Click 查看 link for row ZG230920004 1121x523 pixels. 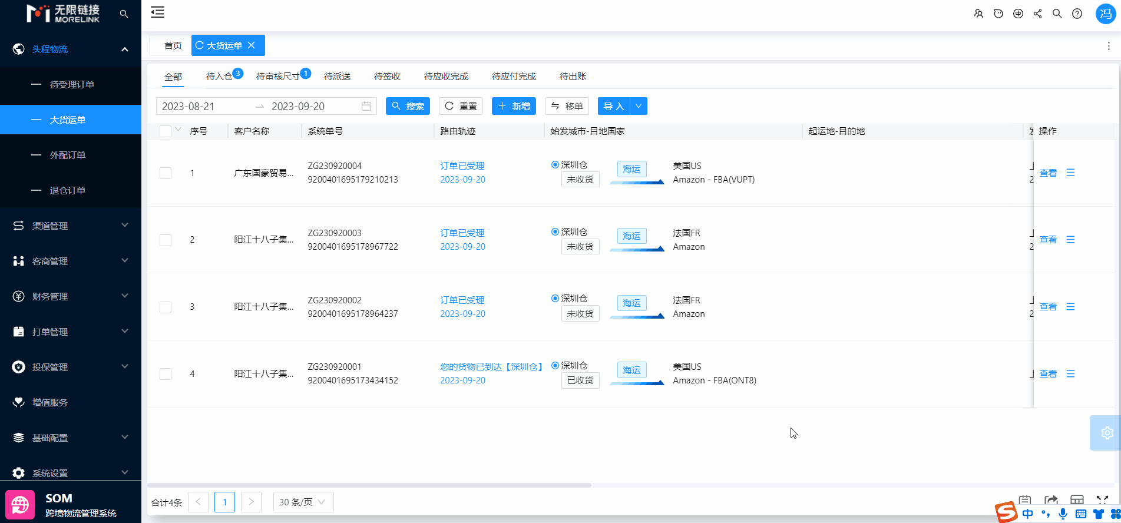pos(1048,173)
